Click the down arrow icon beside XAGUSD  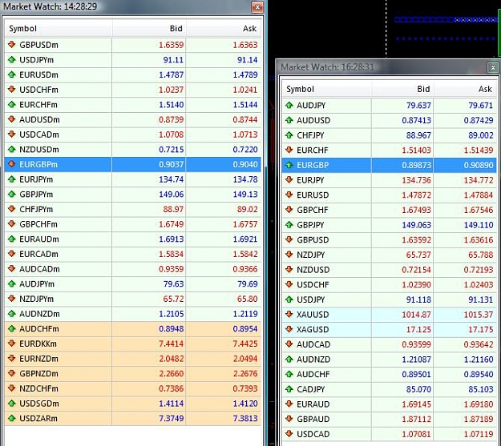pos(289,329)
